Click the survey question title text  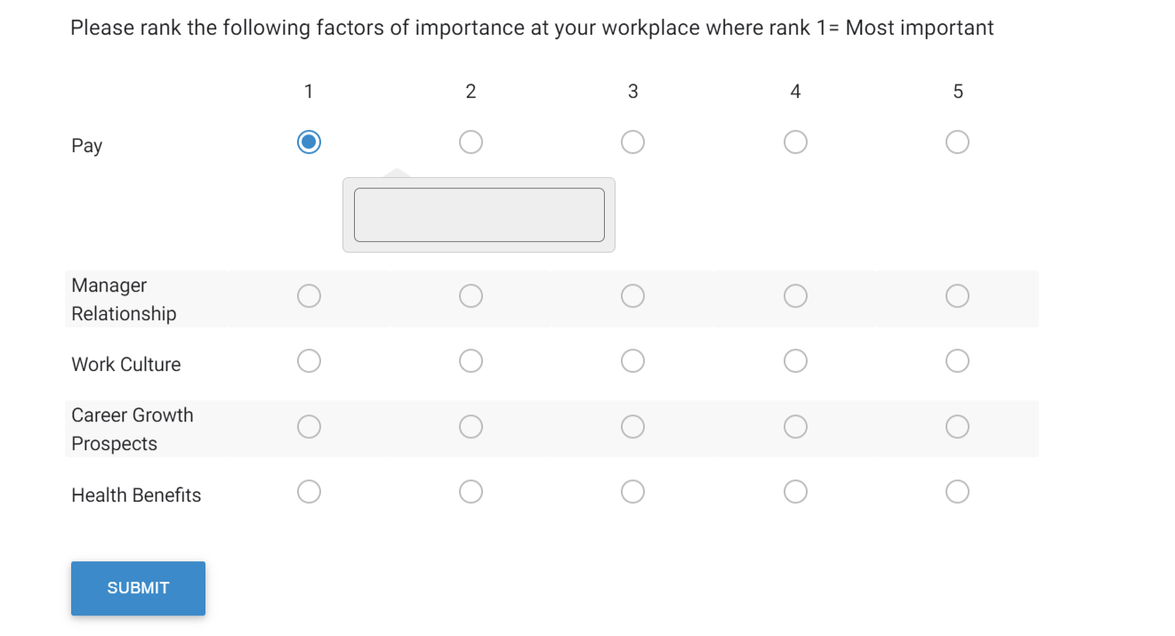(x=532, y=28)
